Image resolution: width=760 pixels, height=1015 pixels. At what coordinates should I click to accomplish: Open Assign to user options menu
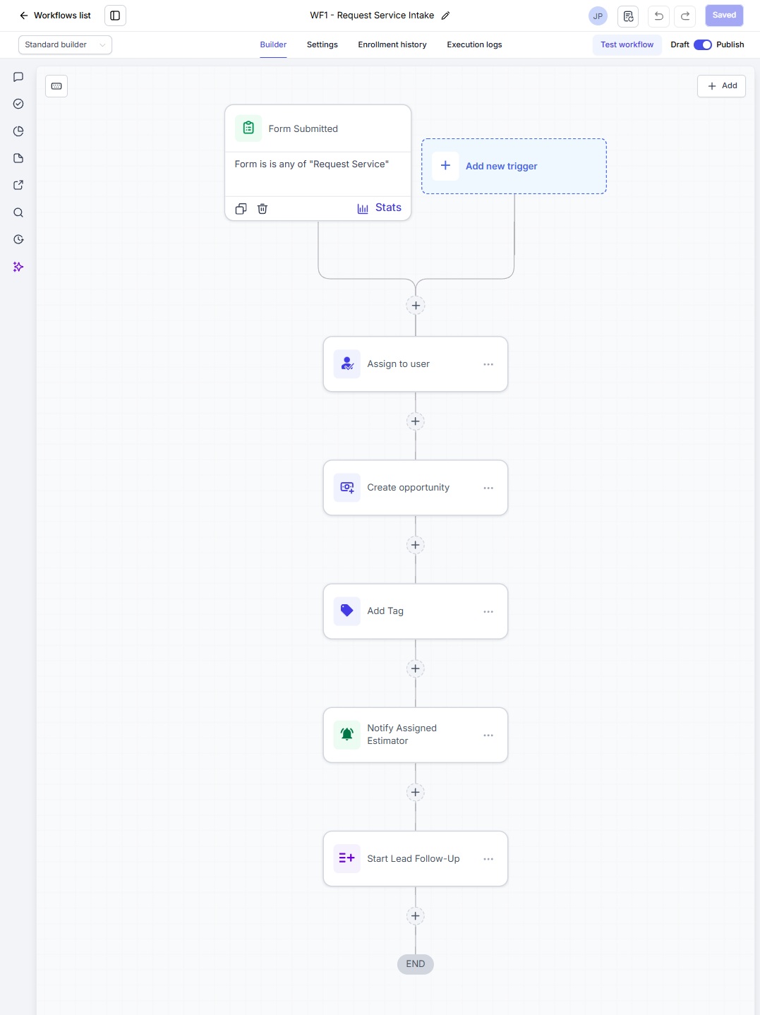click(x=488, y=364)
